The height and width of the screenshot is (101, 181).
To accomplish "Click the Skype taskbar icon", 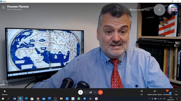I will coord(20,98).
